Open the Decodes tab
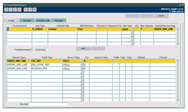This screenshot has width=188, height=112. point(27,21)
